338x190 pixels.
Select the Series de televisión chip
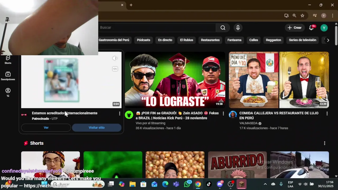[303, 40]
